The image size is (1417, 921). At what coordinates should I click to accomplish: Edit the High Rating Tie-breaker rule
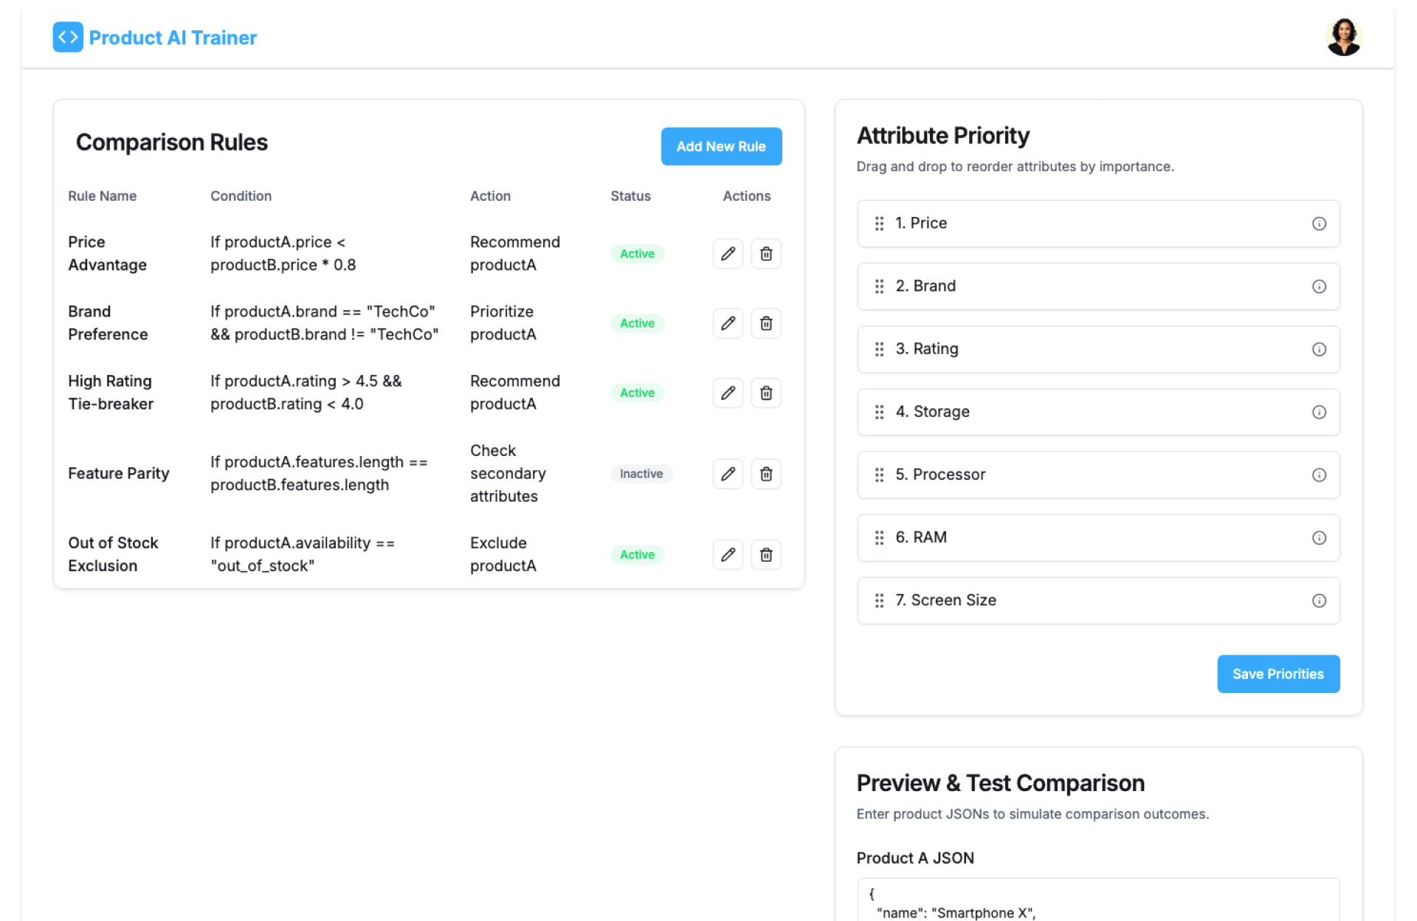(x=728, y=393)
